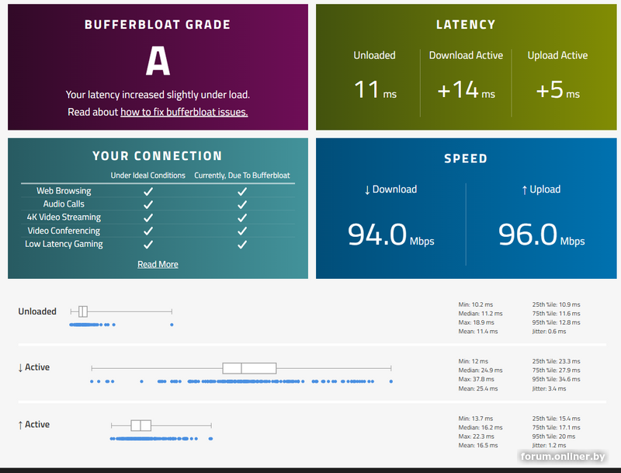The height and width of the screenshot is (473, 621).
Task: Click the Unloaded Max: 18.9 ms stat
Action: click(x=476, y=322)
